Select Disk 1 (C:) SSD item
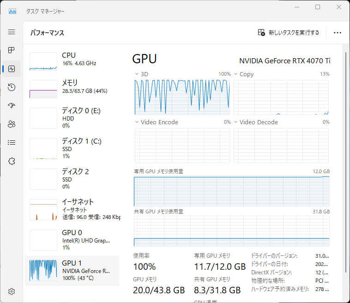The image size is (350, 303). pos(72,148)
